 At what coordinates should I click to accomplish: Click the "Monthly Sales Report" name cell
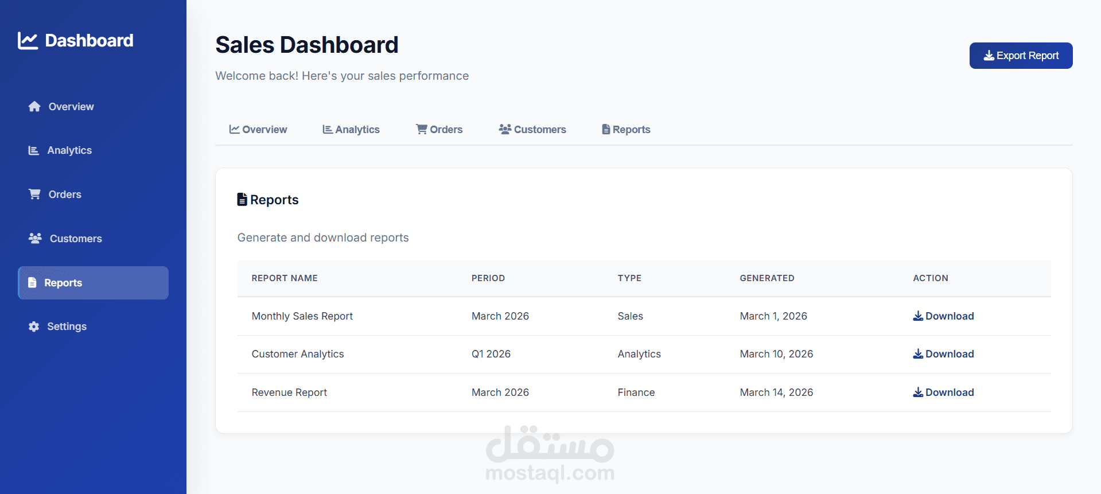coord(302,316)
